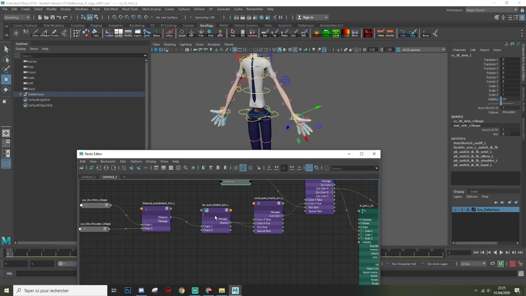The height and width of the screenshot is (296, 526).
Task: Click the search magnifier icon in Node Editor toolbar
Action: [x=185, y=168]
